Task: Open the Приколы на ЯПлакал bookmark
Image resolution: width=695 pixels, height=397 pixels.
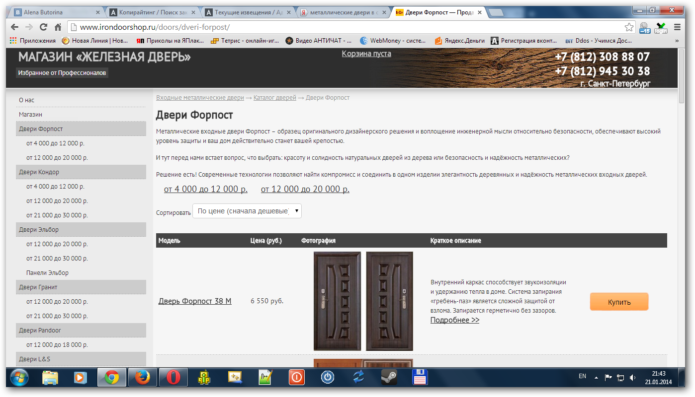Action: [171, 41]
